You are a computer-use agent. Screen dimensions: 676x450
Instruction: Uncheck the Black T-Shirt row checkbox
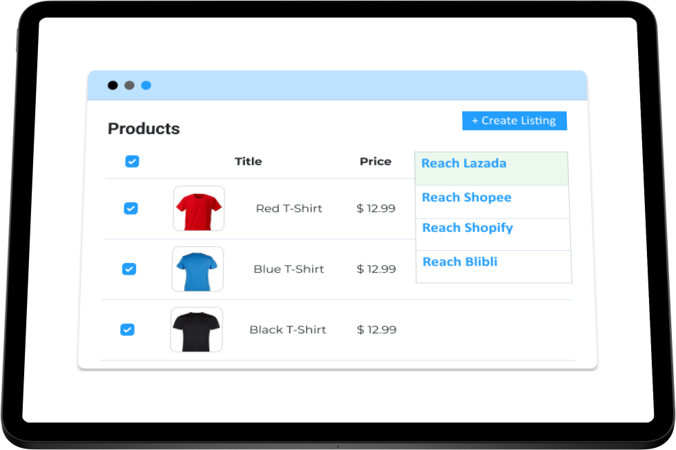coord(127,330)
